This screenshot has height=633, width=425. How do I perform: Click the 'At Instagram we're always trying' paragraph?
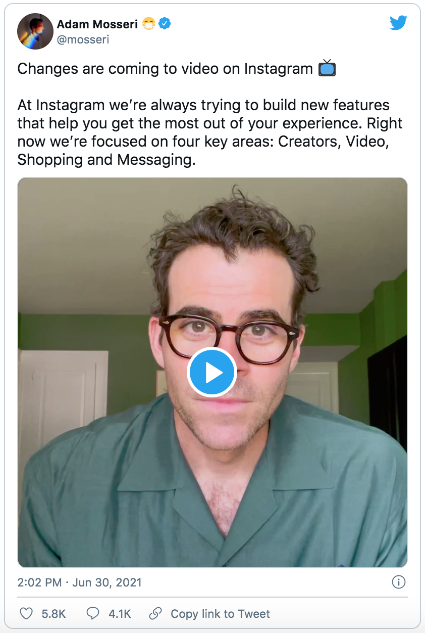[x=209, y=132]
